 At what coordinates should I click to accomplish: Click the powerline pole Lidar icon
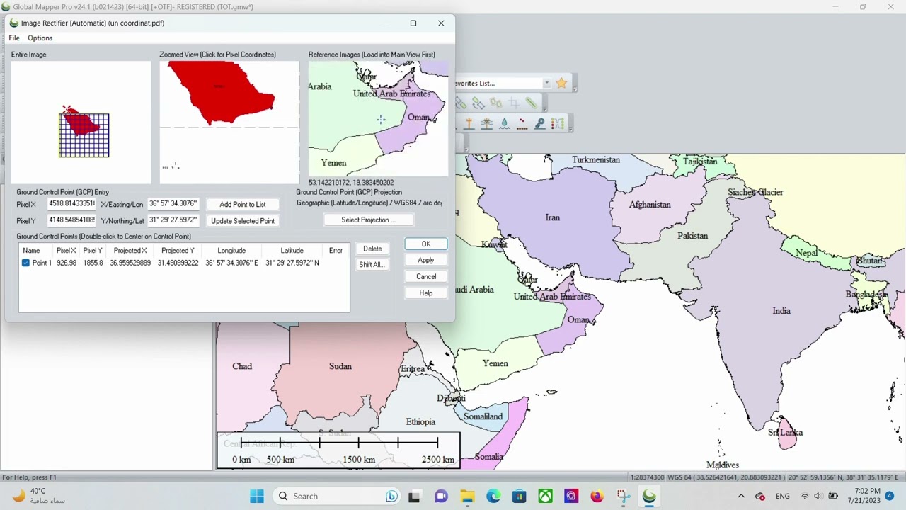click(x=469, y=124)
